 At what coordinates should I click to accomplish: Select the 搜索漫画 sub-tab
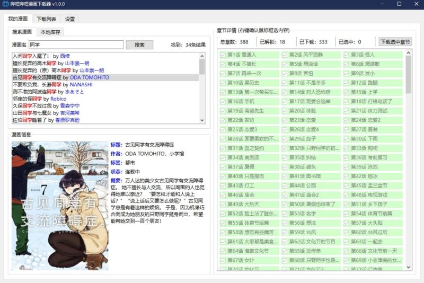point(22,32)
